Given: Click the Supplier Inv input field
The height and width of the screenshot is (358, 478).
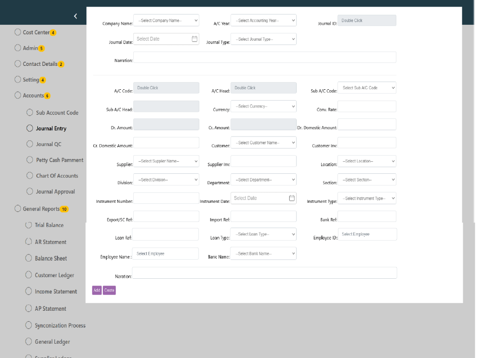Looking at the screenshot, I should tap(263, 161).
